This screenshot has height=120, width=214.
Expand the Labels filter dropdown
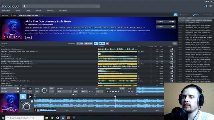coord(29,11)
